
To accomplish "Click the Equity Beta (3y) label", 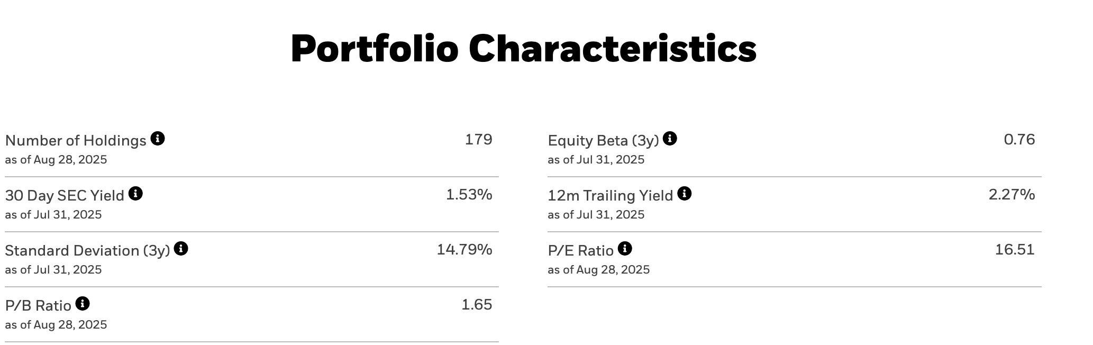I will coord(603,141).
